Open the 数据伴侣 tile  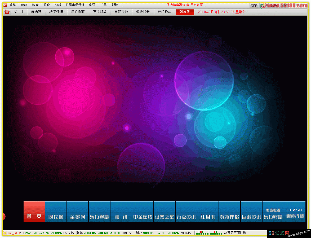pos(230,212)
